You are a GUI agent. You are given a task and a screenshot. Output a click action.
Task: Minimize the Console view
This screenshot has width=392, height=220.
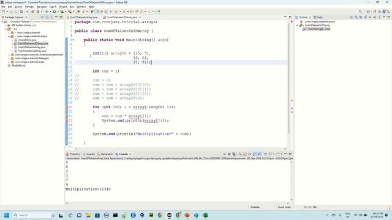click(x=285, y=154)
